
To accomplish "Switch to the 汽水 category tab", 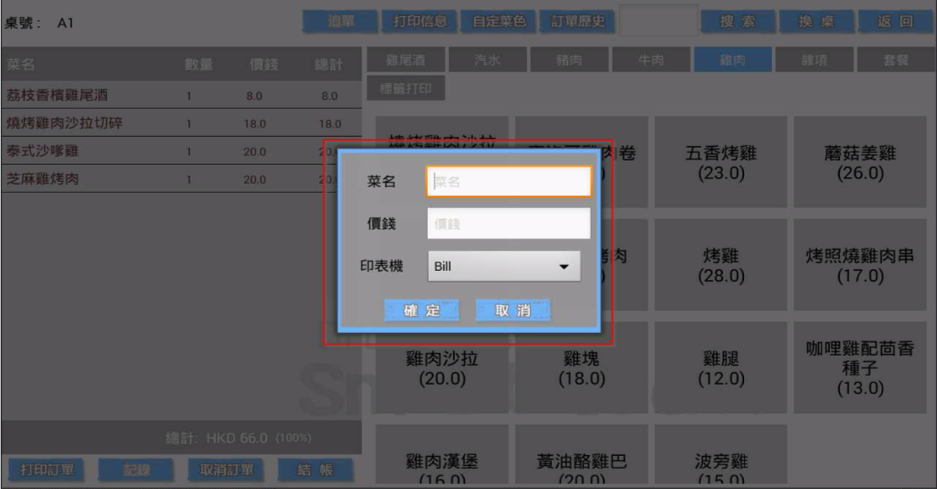I will [x=487, y=59].
